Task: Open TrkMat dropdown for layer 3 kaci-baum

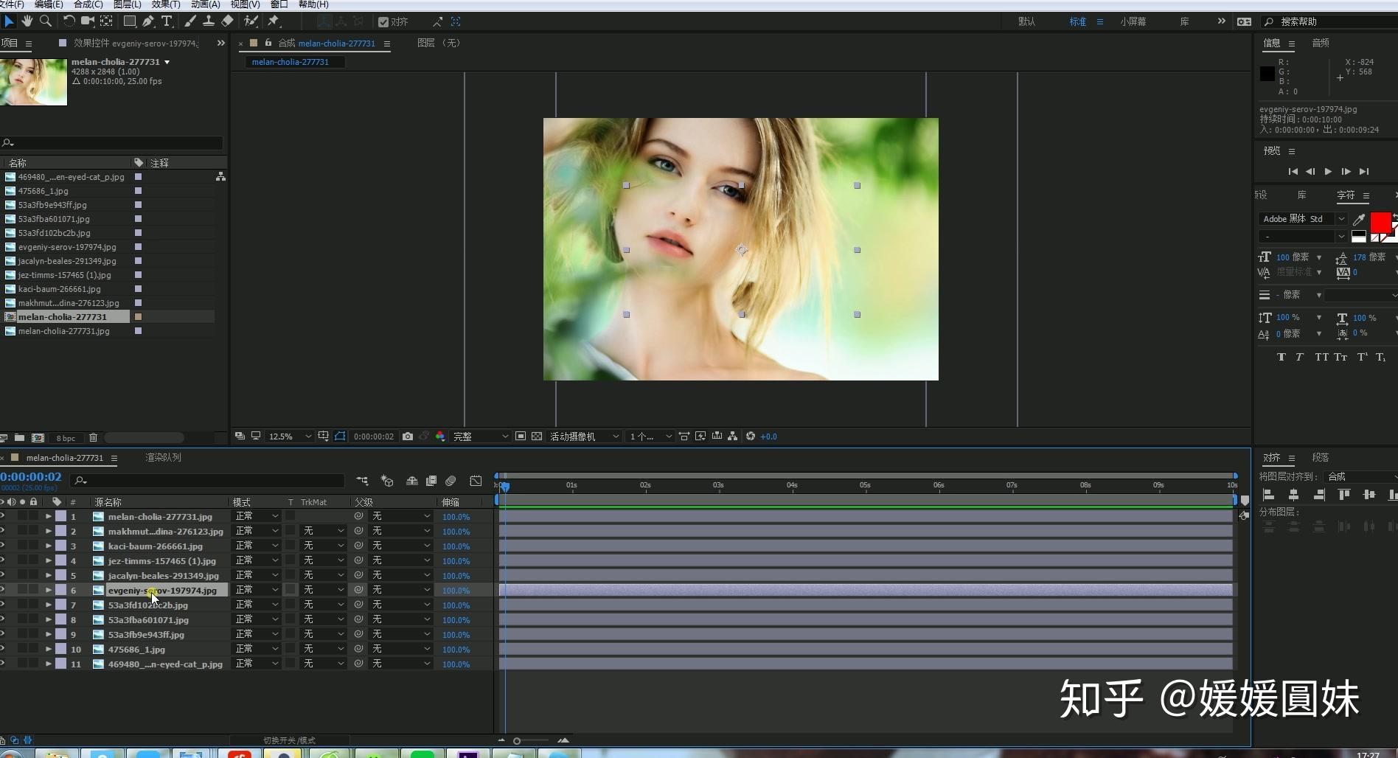Action: (x=324, y=546)
